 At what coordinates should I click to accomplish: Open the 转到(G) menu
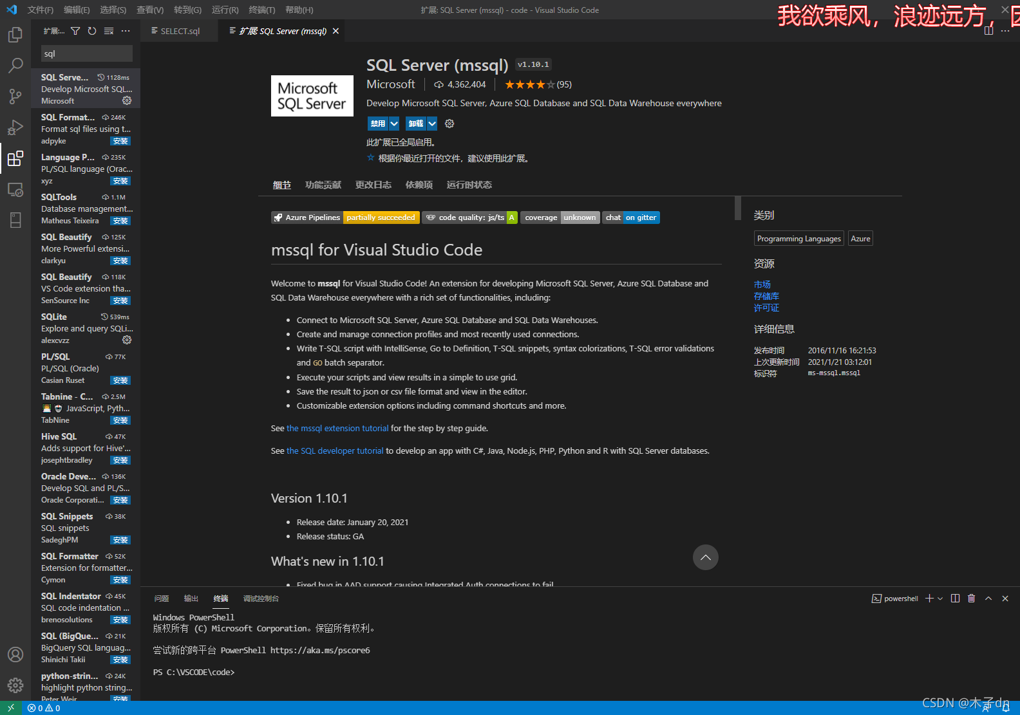tap(187, 10)
